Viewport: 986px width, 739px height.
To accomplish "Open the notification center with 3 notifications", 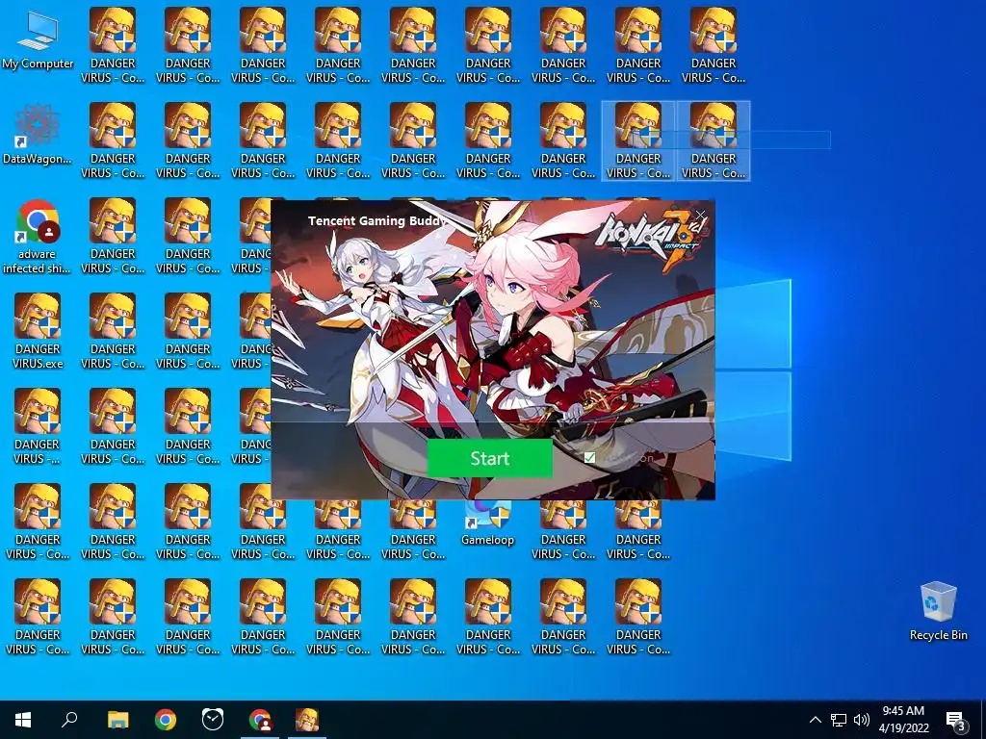I will pos(955,720).
